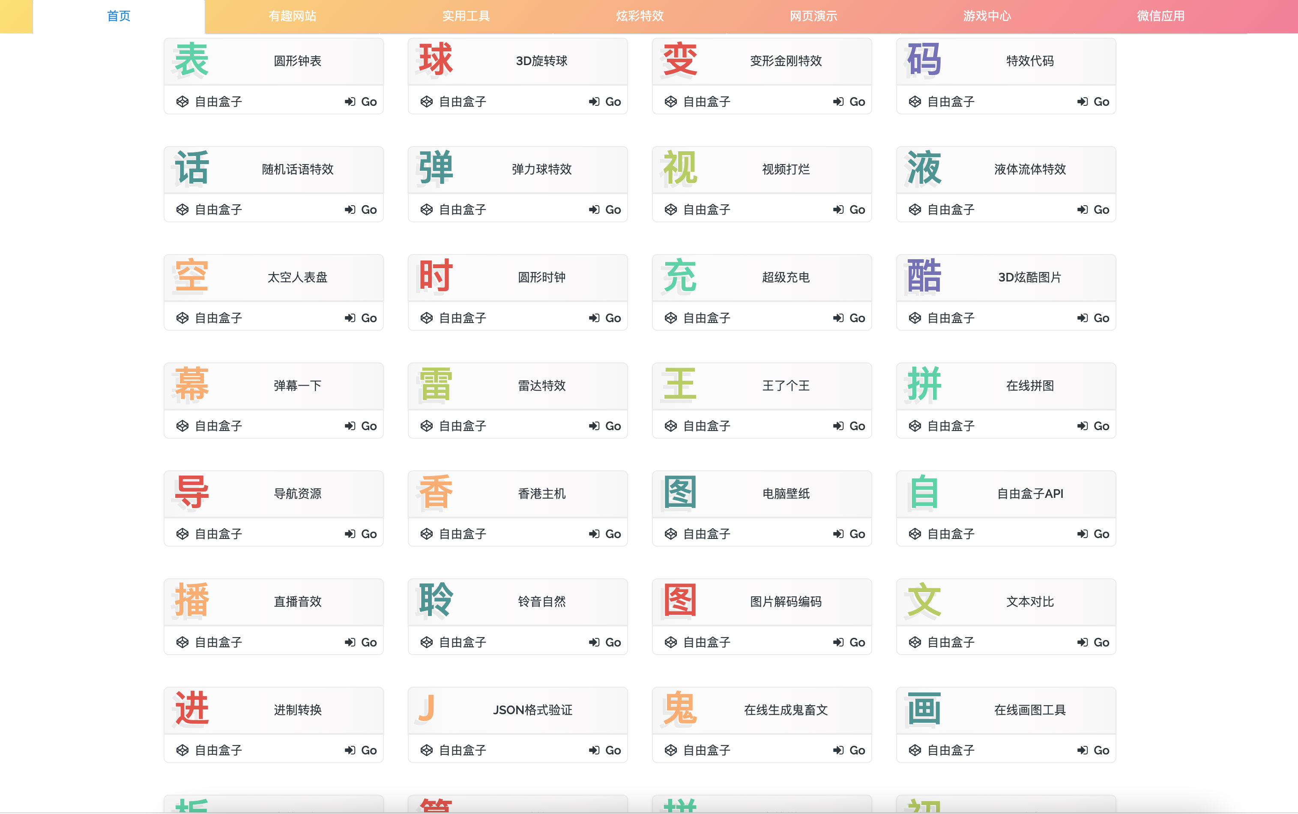Click the 视 icon for 视频打烂
This screenshot has width=1298, height=814.
click(x=680, y=168)
